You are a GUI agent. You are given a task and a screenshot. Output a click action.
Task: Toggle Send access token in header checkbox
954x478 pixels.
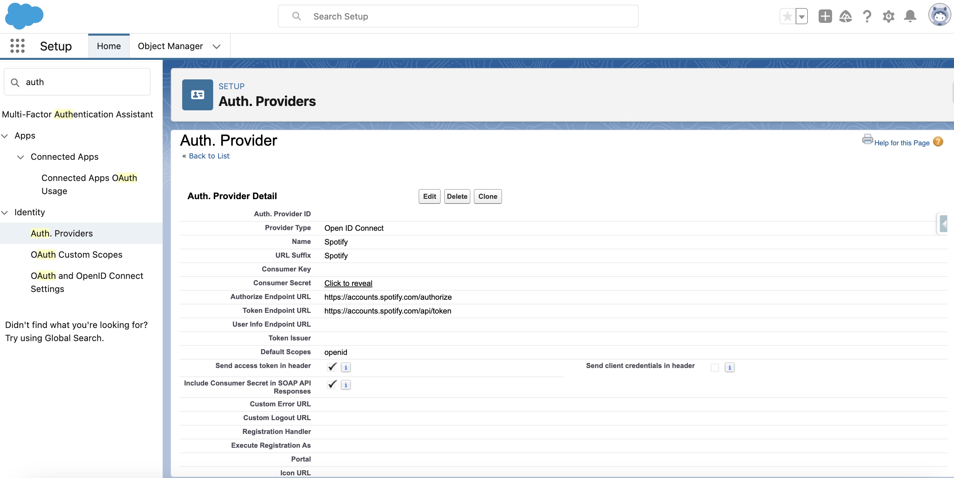coord(332,367)
